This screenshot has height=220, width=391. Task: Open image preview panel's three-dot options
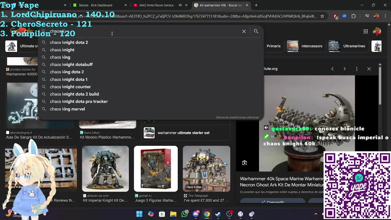[357, 69]
